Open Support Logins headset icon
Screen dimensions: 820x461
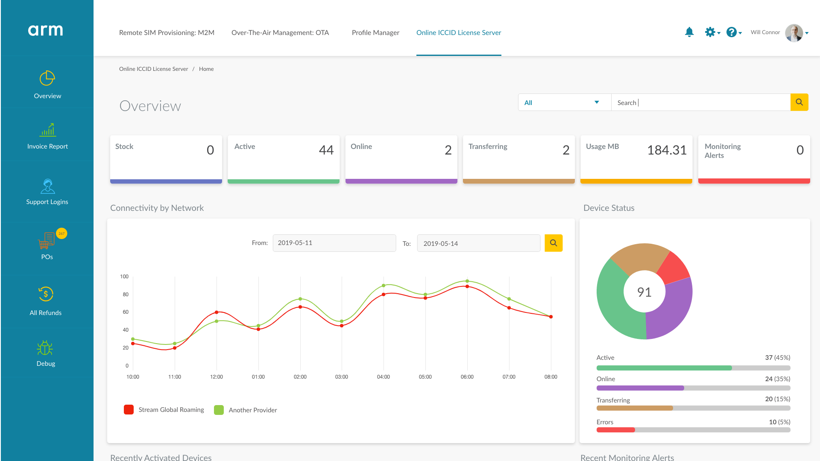click(x=47, y=186)
